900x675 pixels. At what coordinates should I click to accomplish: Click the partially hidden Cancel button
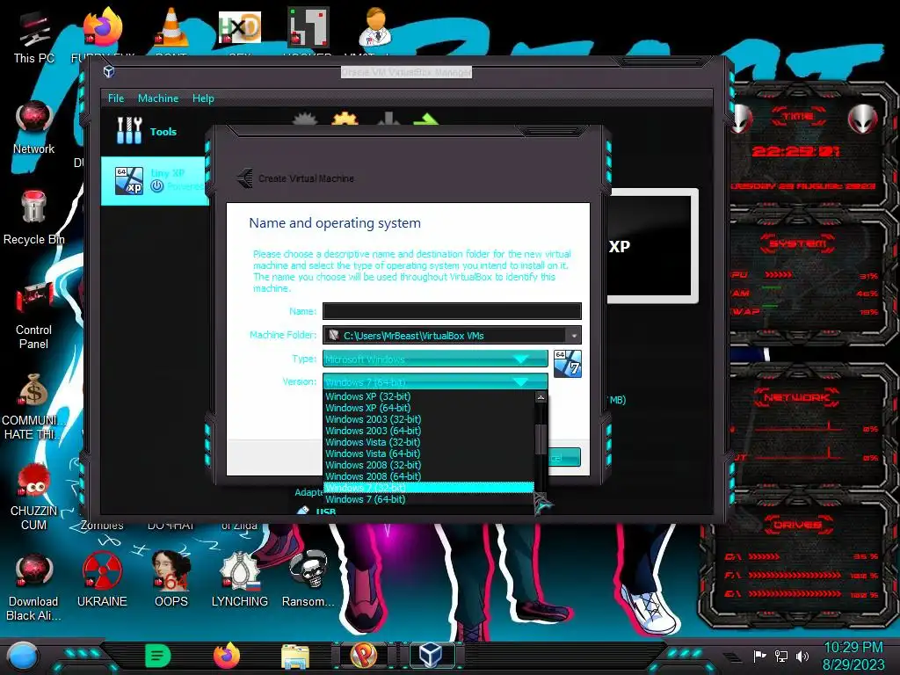(564, 457)
